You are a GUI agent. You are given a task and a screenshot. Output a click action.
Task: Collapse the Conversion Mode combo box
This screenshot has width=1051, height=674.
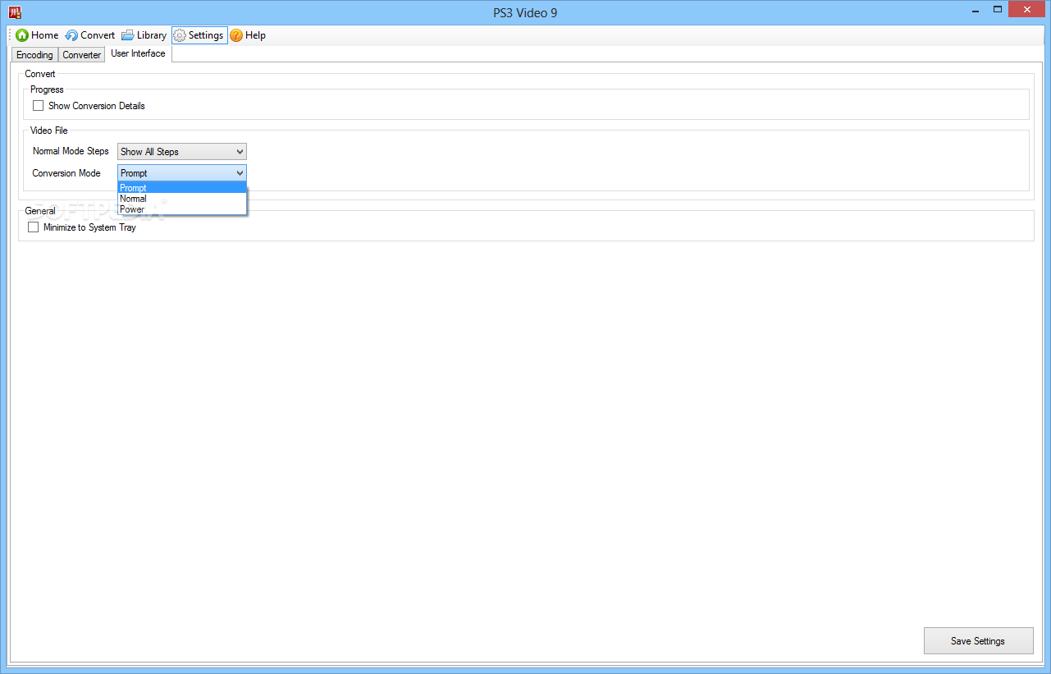click(x=182, y=173)
